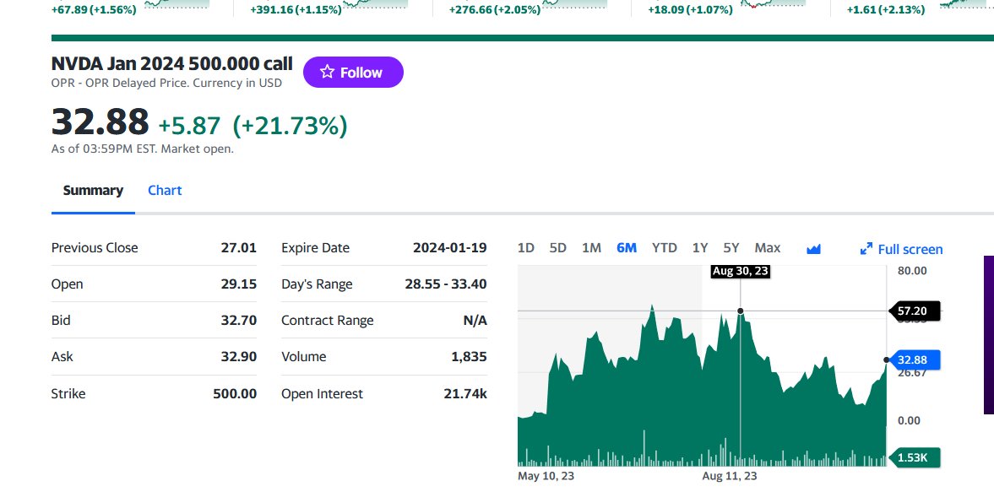Select the Max chart range
The image size is (994, 492).
(768, 248)
